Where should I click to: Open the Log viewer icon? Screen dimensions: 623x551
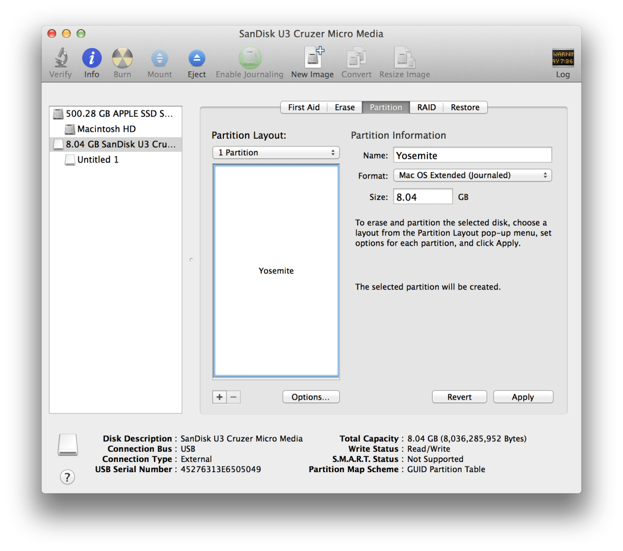563,58
